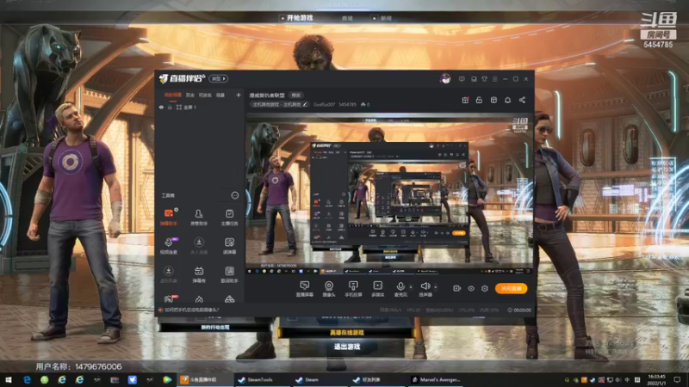Open the hamburger menu in the title bar
The width and height of the screenshot is (689, 387).
494,79
